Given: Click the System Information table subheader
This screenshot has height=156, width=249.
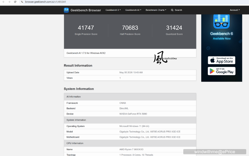Looking at the screenshot, I should 130,120.
